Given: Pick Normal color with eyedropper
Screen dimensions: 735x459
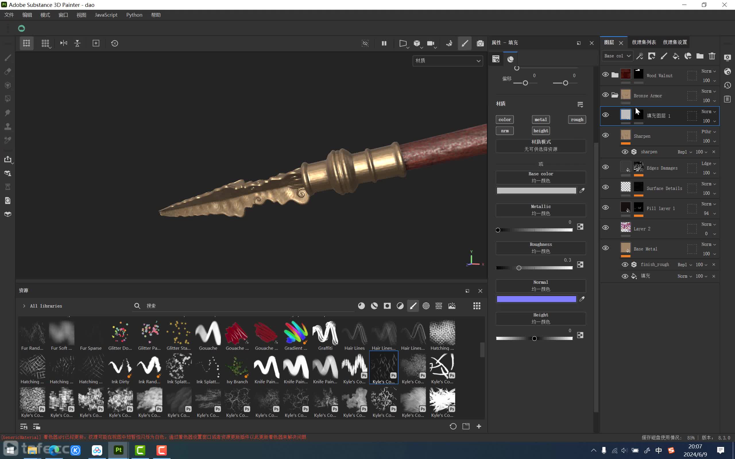Looking at the screenshot, I should click(x=582, y=299).
